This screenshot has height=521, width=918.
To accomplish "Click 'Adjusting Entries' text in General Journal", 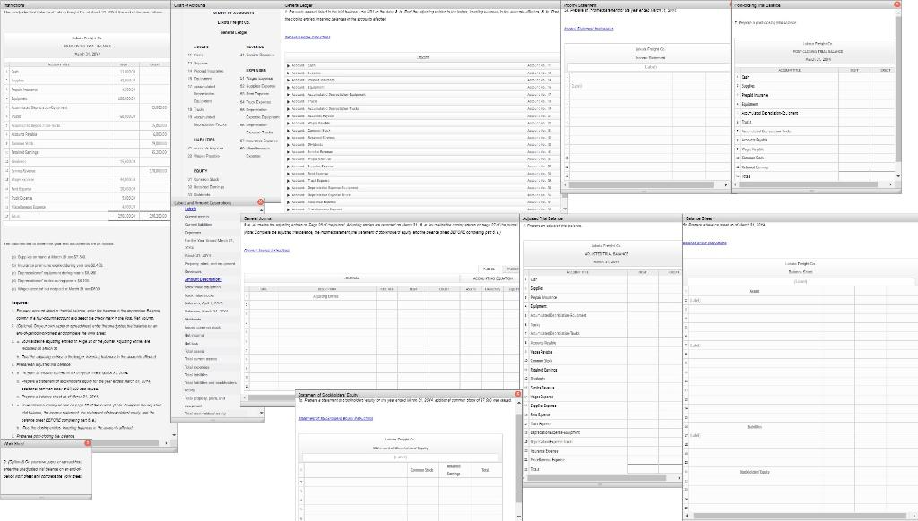I will tap(326, 296).
